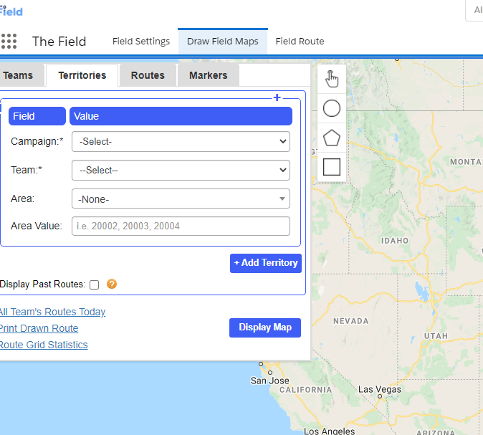The width and height of the screenshot is (483, 435).
Task: Open the Draw Field Maps tab
Action: (223, 42)
